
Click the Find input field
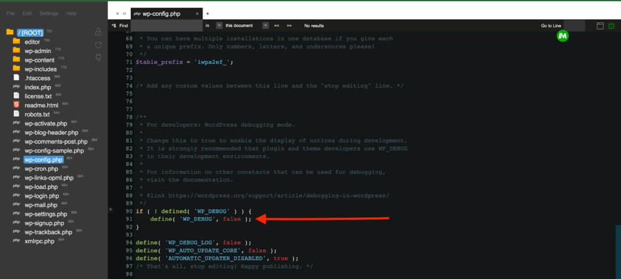pos(166,25)
